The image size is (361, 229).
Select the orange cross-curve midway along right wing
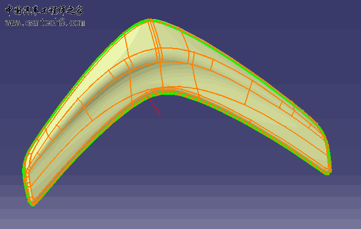[249, 93]
